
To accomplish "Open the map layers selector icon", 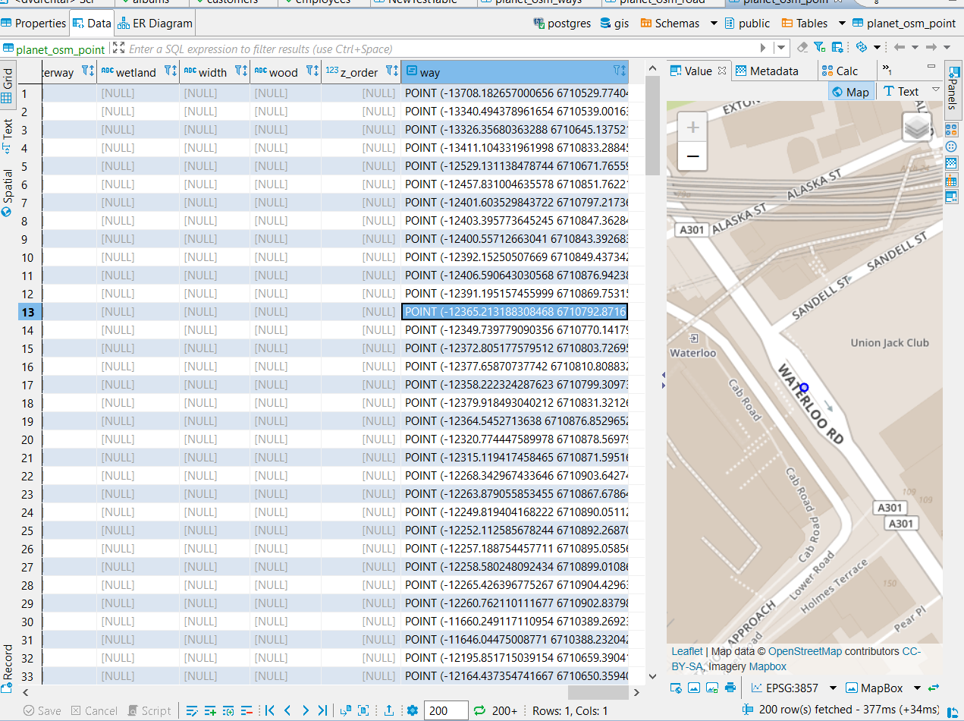I will pos(916,128).
